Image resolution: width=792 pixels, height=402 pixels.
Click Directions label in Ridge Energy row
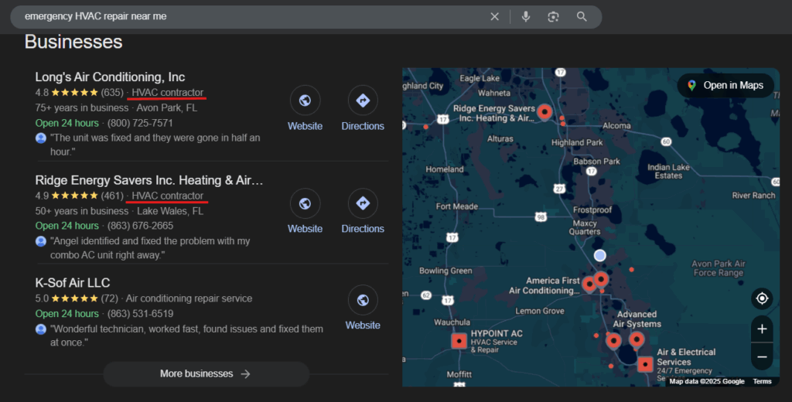tap(363, 229)
